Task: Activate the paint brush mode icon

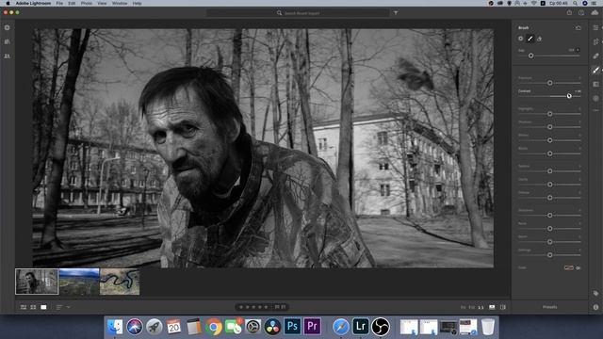Action: (530, 39)
